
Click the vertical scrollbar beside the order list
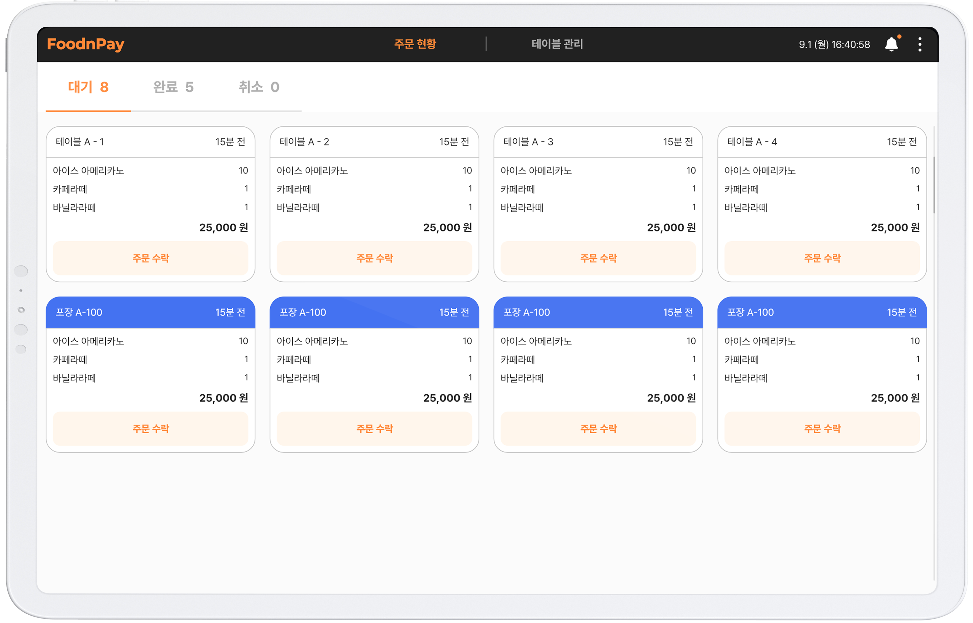(x=934, y=185)
